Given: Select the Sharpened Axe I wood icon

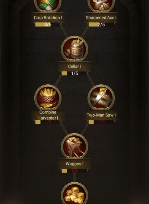Looking at the screenshot, I should pos(101,5).
